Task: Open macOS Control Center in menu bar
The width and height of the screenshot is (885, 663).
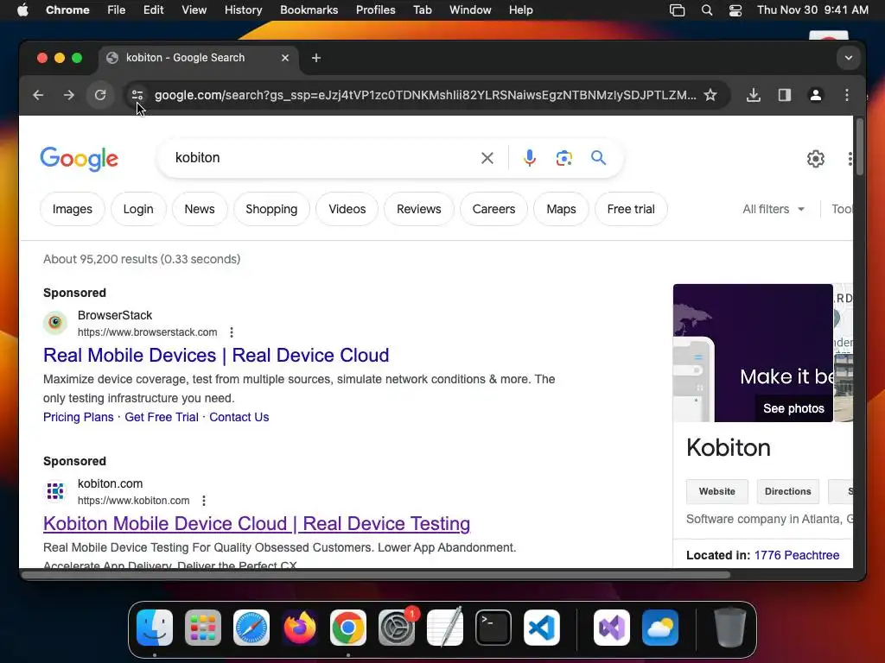Action: 735,10
